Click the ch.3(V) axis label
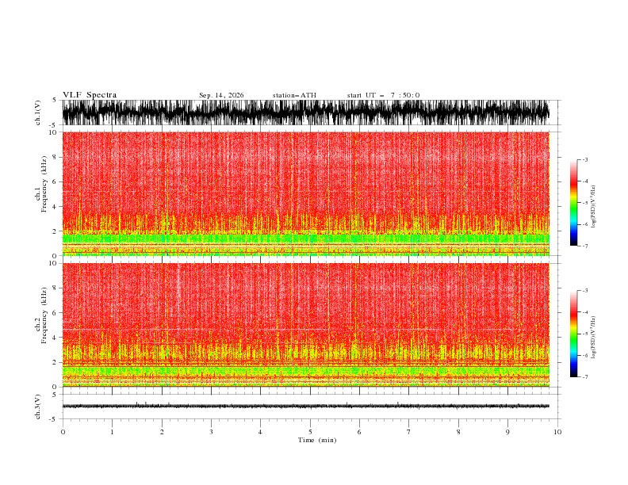Viewport: 628px width, 485px height. [37, 407]
